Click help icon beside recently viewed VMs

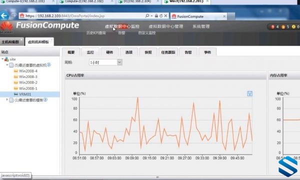pyautogui.click(x=49, y=65)
